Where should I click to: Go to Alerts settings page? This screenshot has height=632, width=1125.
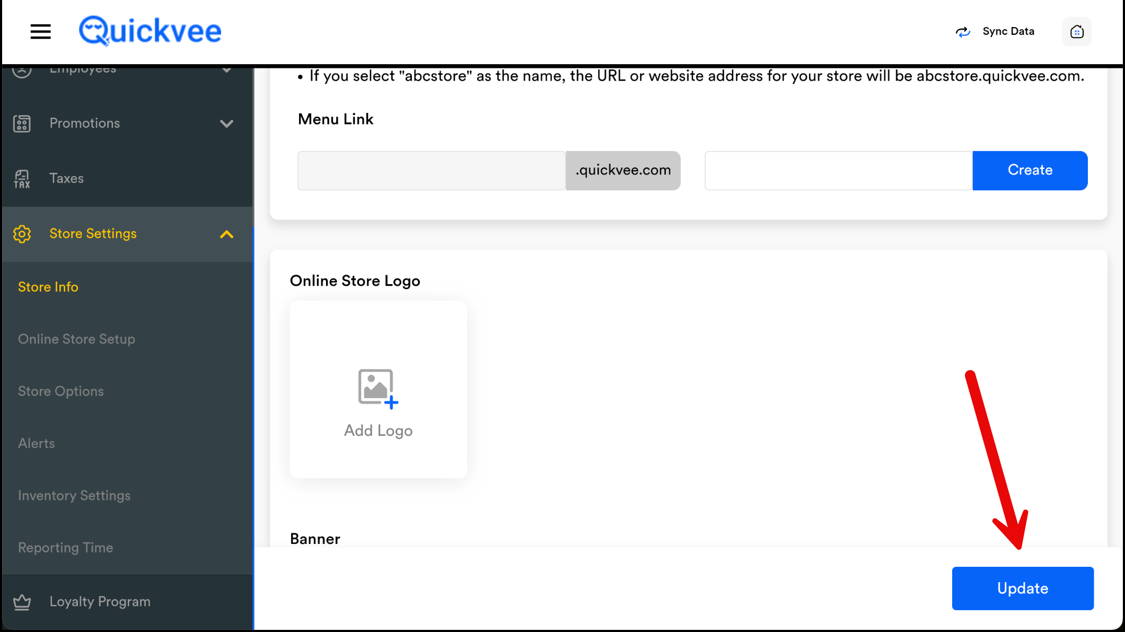[x=37, y=443]
